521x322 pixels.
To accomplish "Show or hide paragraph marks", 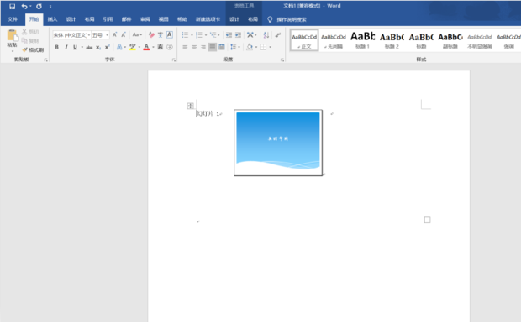I will (278, 35).
